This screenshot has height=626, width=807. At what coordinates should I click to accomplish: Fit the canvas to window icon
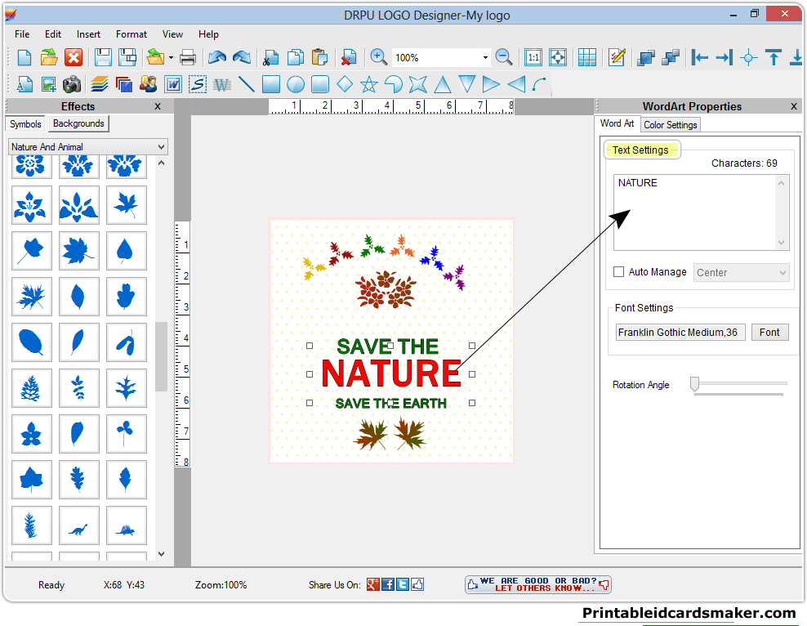558,57
